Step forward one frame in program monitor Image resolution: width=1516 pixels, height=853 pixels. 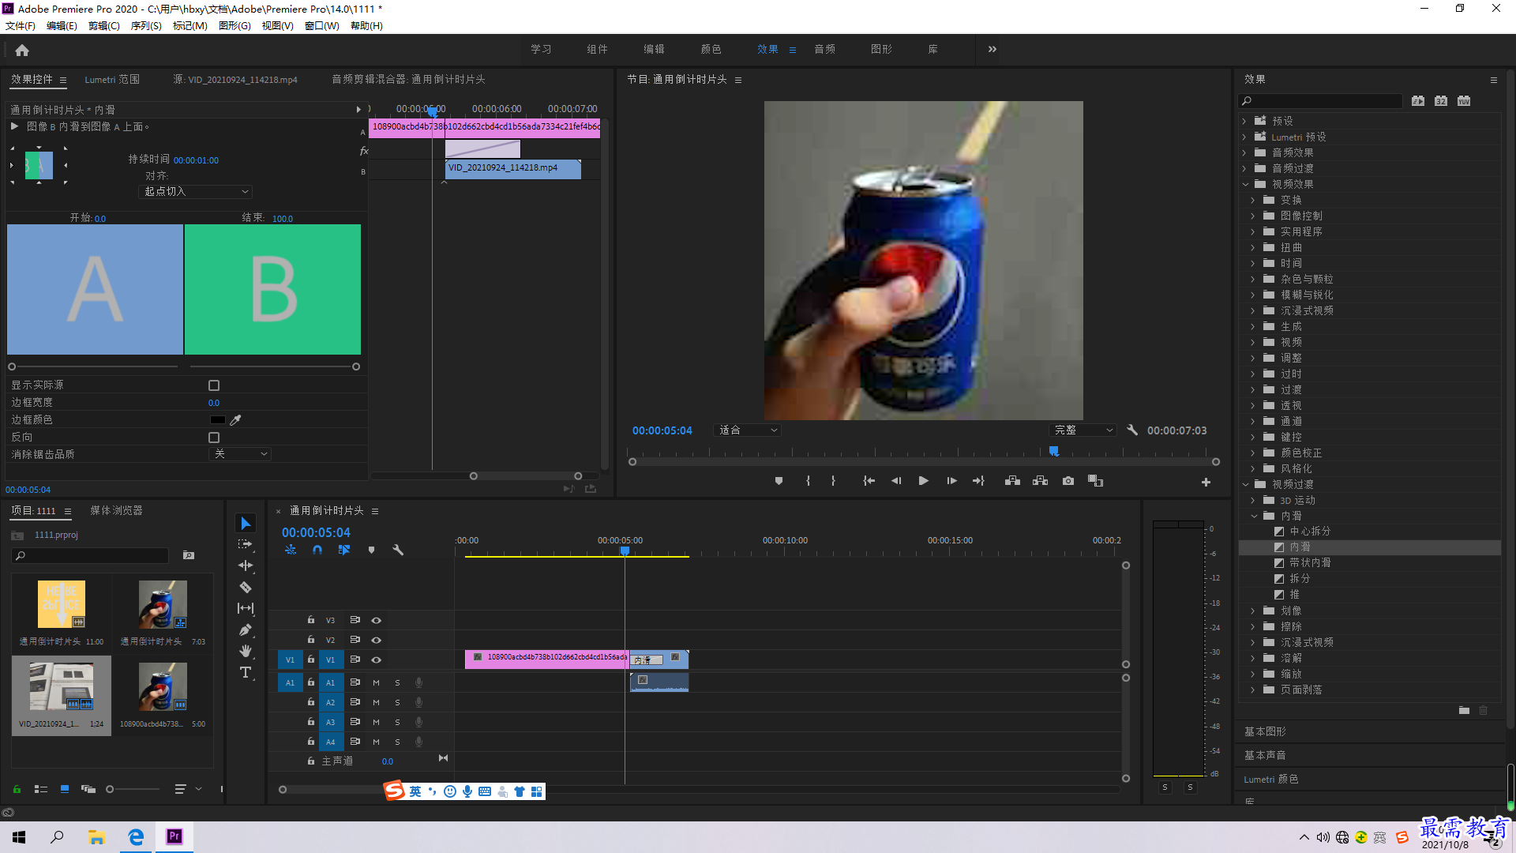coord(951,481)
